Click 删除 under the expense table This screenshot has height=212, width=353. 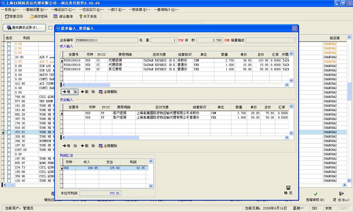tap(88, 146)
